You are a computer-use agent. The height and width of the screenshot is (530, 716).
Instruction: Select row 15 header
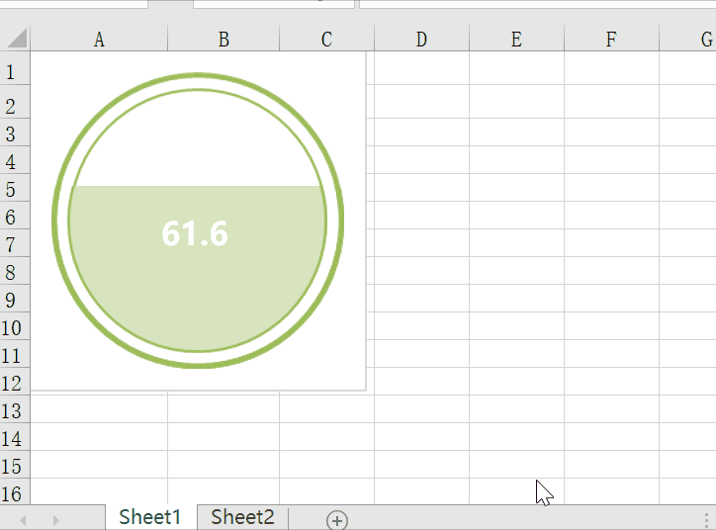15,465
